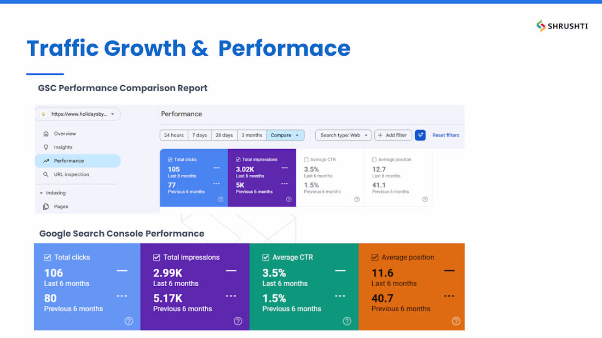Click help icon in small Average position card
The image size is (602, 338).
coord(425,199)
